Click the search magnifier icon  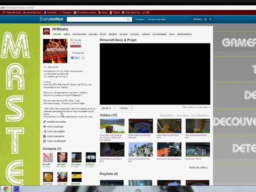pyautogui.click(x=128, y=19)
